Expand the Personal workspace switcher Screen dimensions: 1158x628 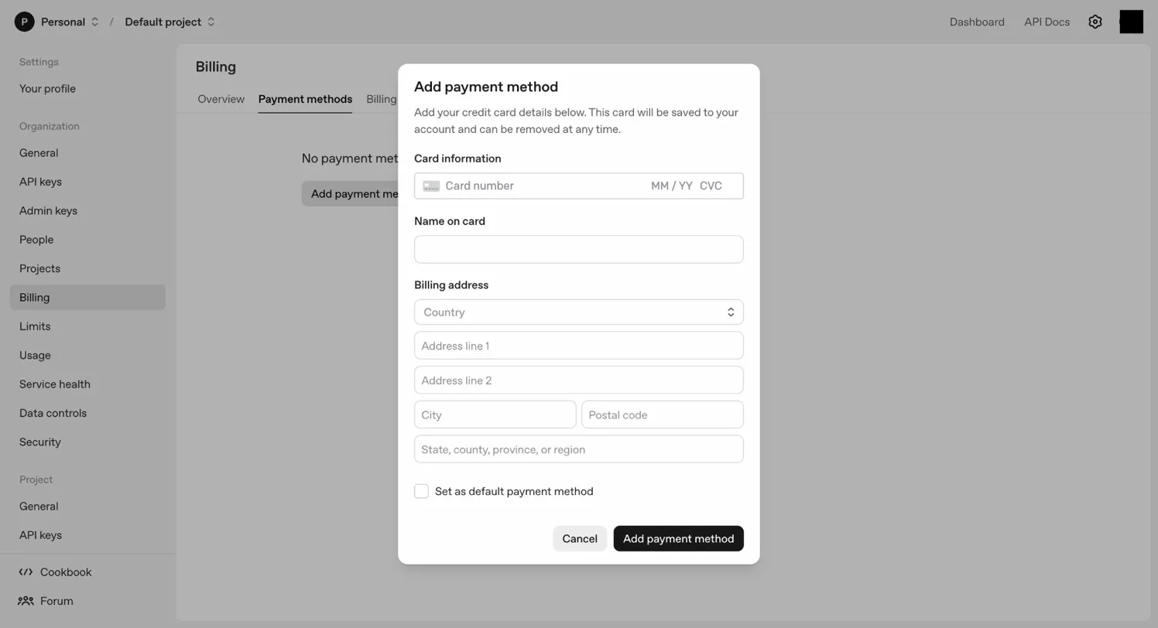(x=94, y=22)
